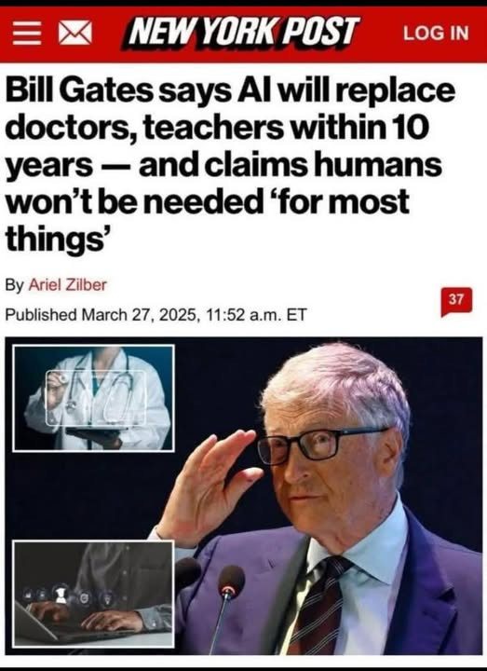
Task: Click the Published March 27, 2025 timestamp
Action: [x=156, y=315]
